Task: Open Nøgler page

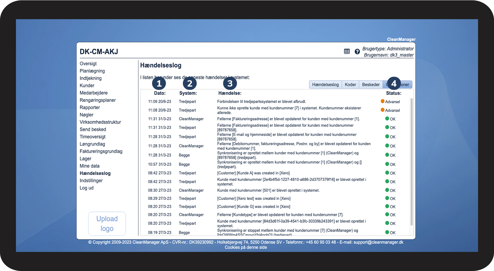Action: [86, 115]
